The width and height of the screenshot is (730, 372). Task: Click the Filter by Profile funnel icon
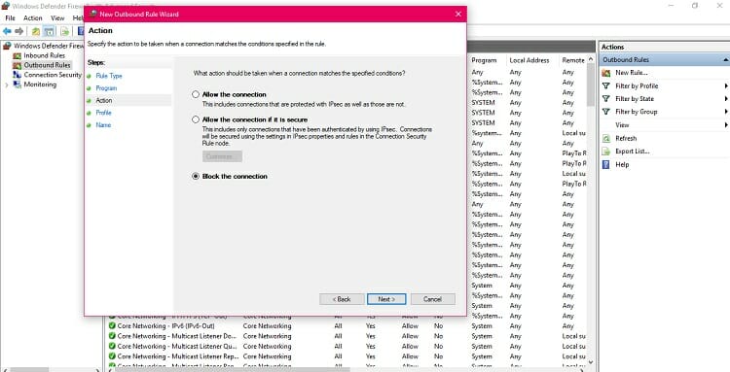click(605, 85)
